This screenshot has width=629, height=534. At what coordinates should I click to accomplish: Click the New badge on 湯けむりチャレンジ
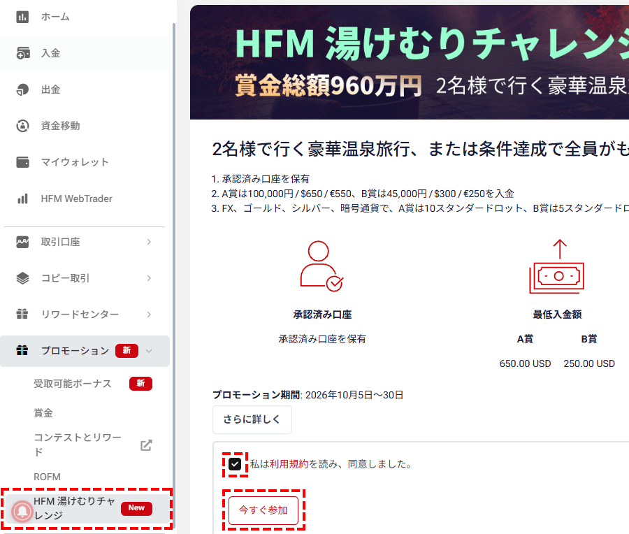pyautogui.click(x=136, y=508)
